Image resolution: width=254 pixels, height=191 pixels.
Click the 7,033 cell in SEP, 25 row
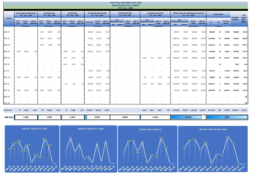(145, 84)
